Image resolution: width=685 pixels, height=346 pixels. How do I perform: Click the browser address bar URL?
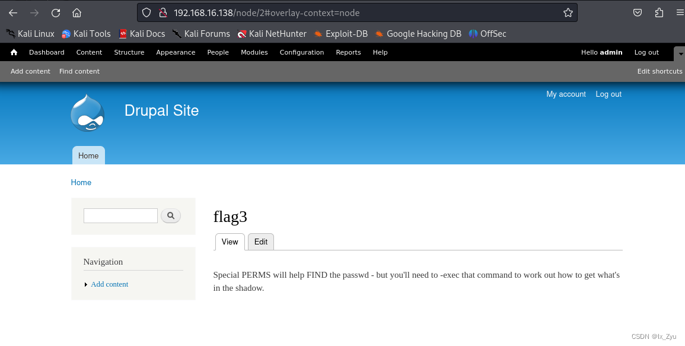(266, 12)
